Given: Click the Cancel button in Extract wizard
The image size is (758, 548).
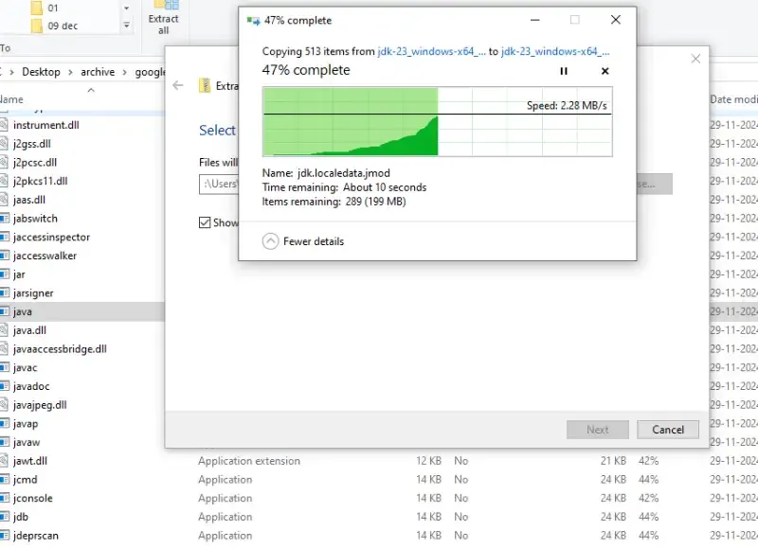Looking at the screenshot, I should tap(668, 430).
